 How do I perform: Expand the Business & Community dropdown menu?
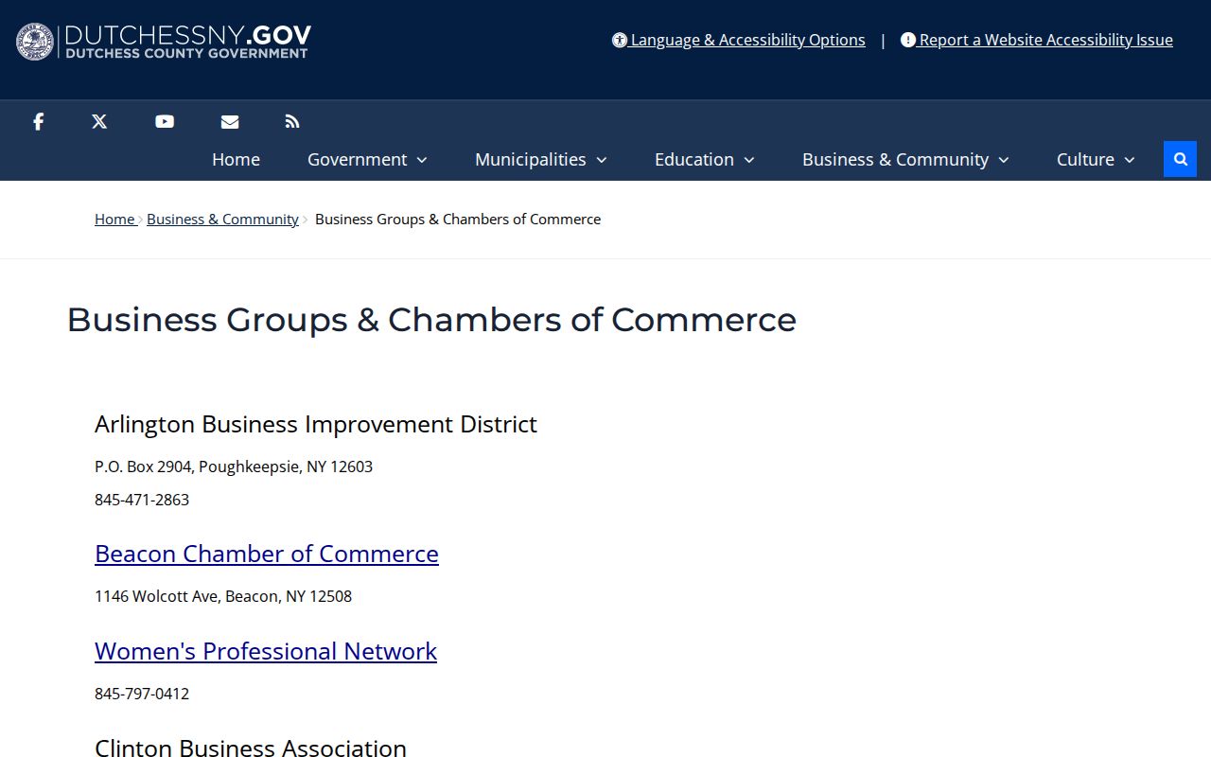905,159
